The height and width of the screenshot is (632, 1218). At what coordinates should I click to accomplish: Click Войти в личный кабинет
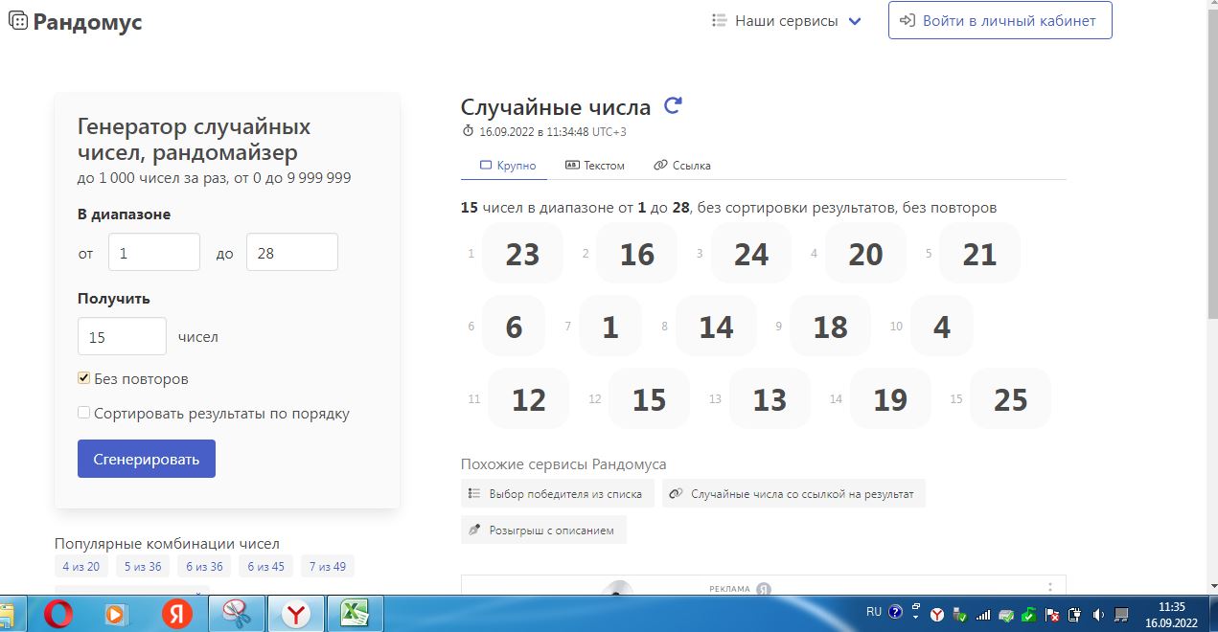coord(1000,20)
